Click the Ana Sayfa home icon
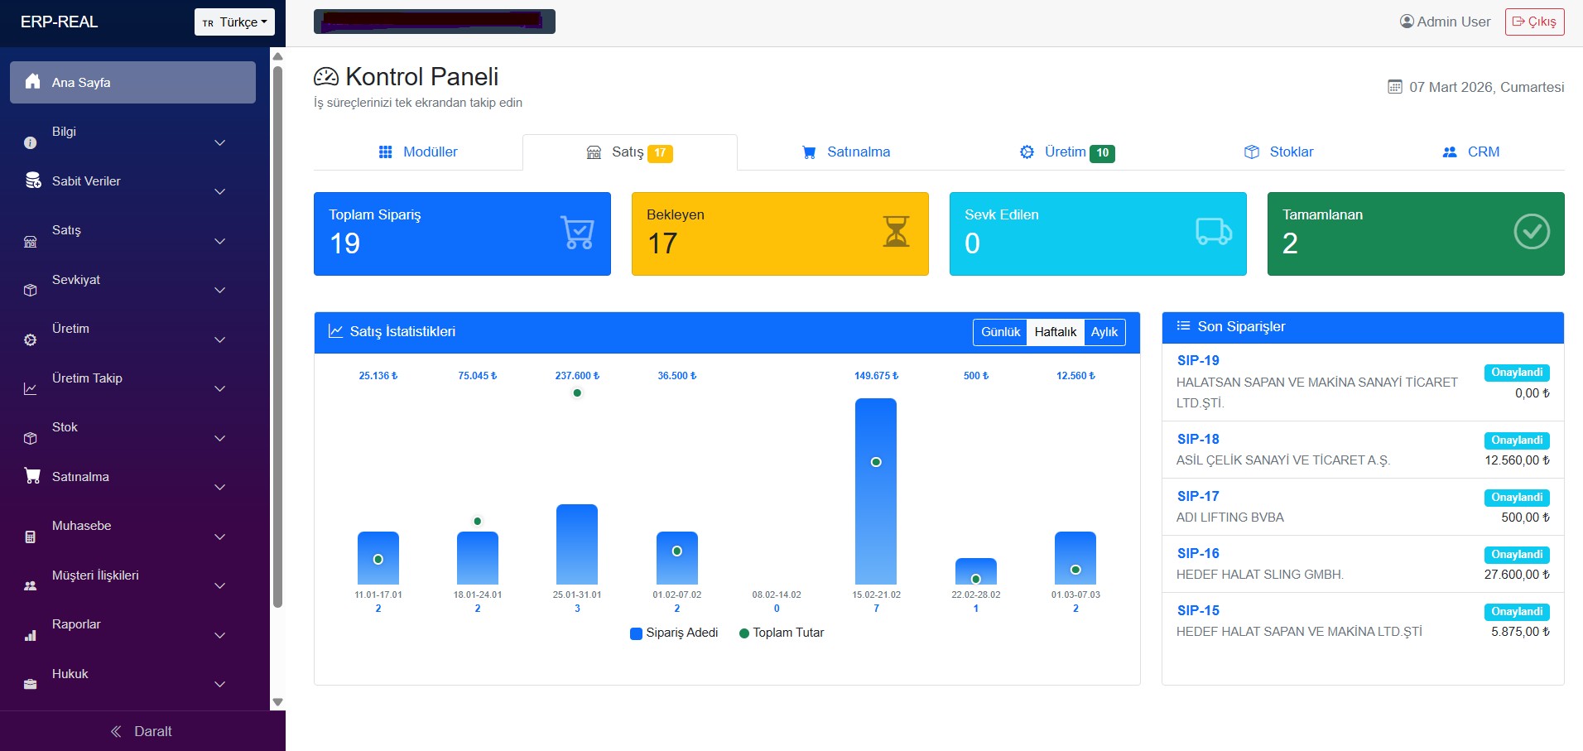The height and width of the screenshot is (751, 1583). [32, 81]
